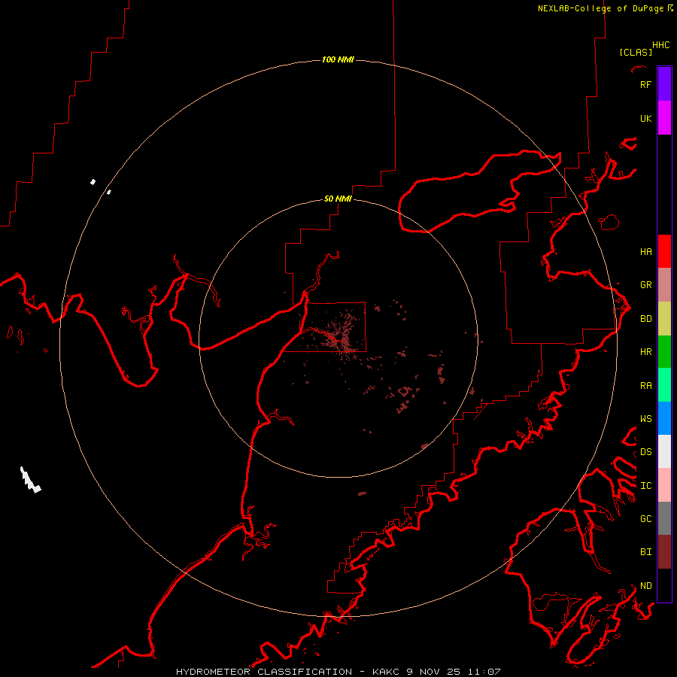The height and width of the screenshot is (677, 677).
Task: Click the UK legend label
Action: (645, 118)
